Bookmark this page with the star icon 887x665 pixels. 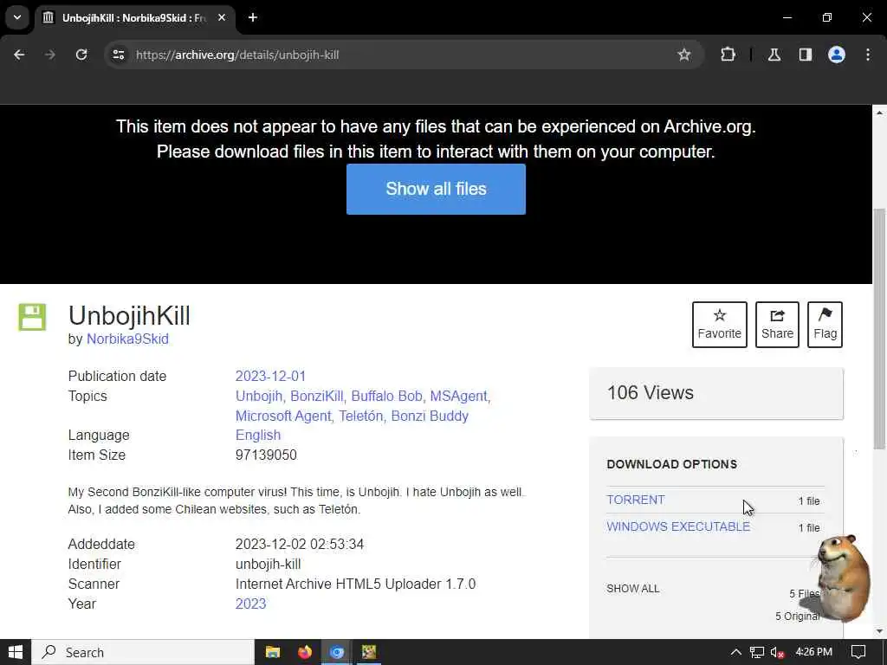point(684,55)
